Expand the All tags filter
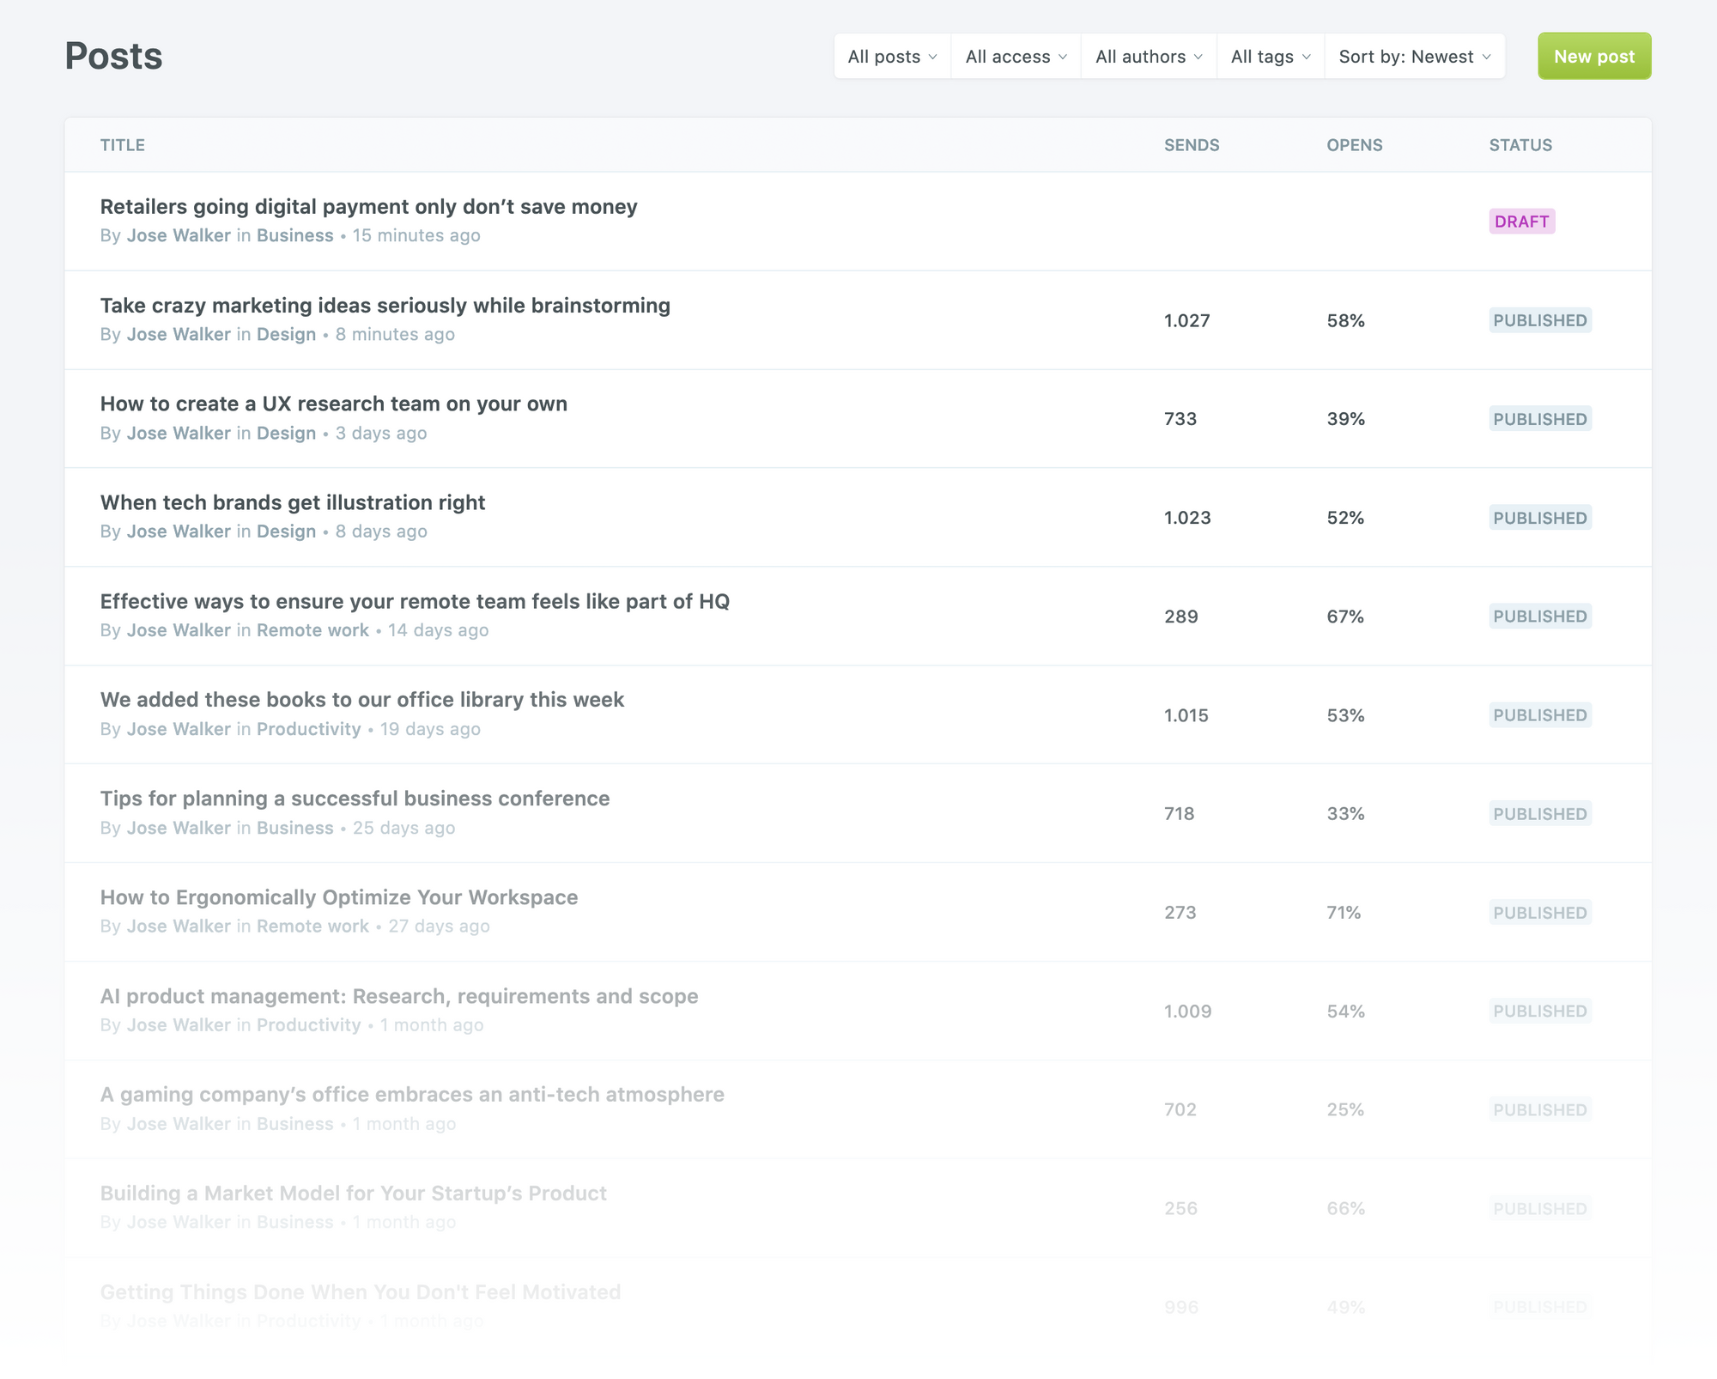 pyautogui.click(x=1271, y=57)
